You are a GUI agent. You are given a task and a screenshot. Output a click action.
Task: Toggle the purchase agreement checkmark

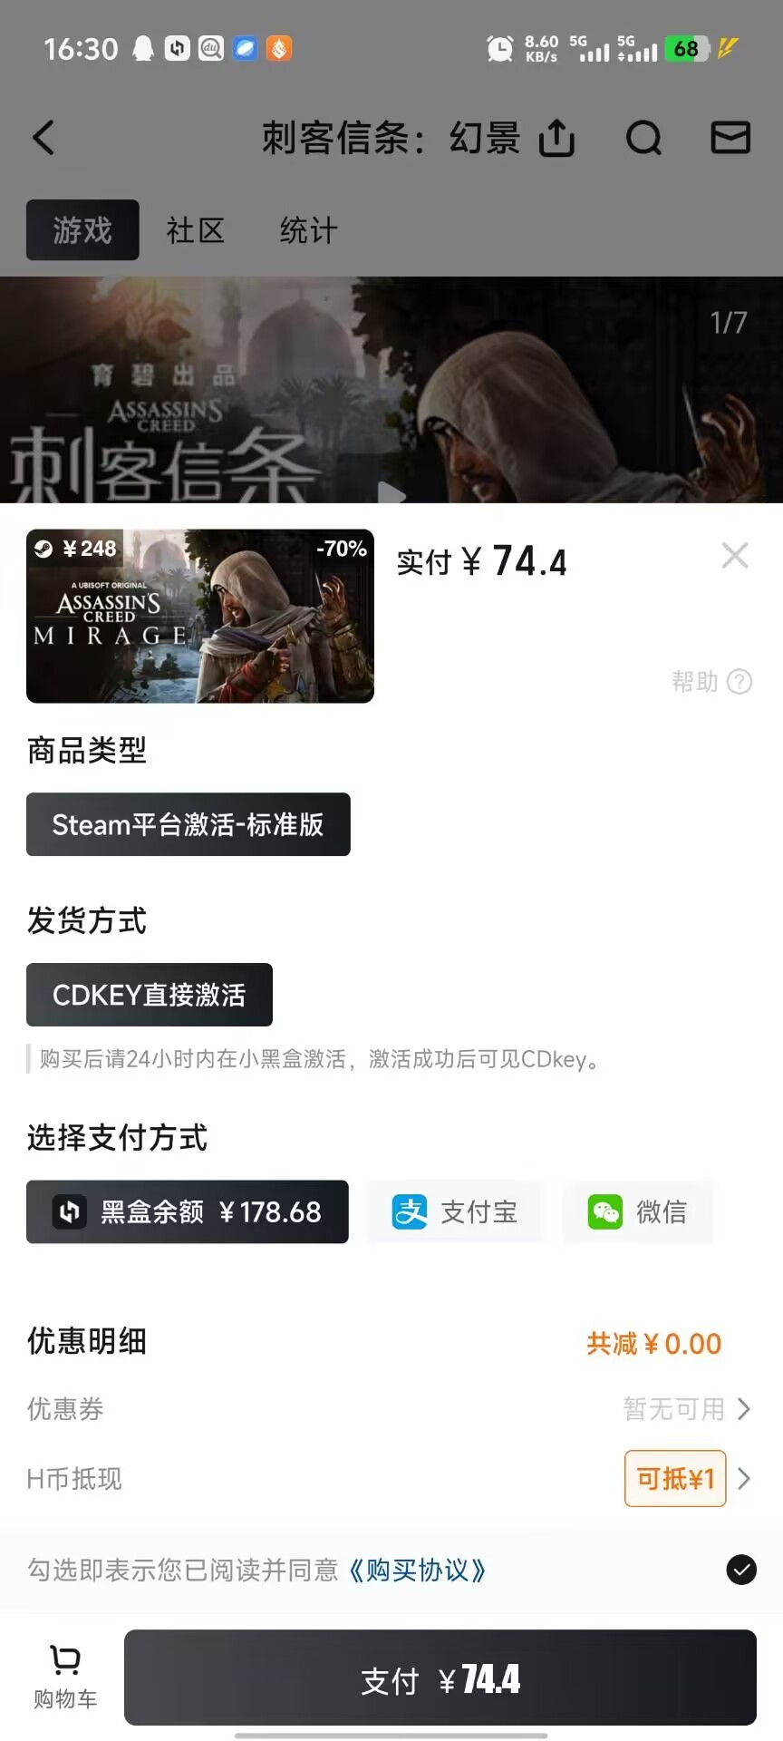click(x=741, y=1570)
